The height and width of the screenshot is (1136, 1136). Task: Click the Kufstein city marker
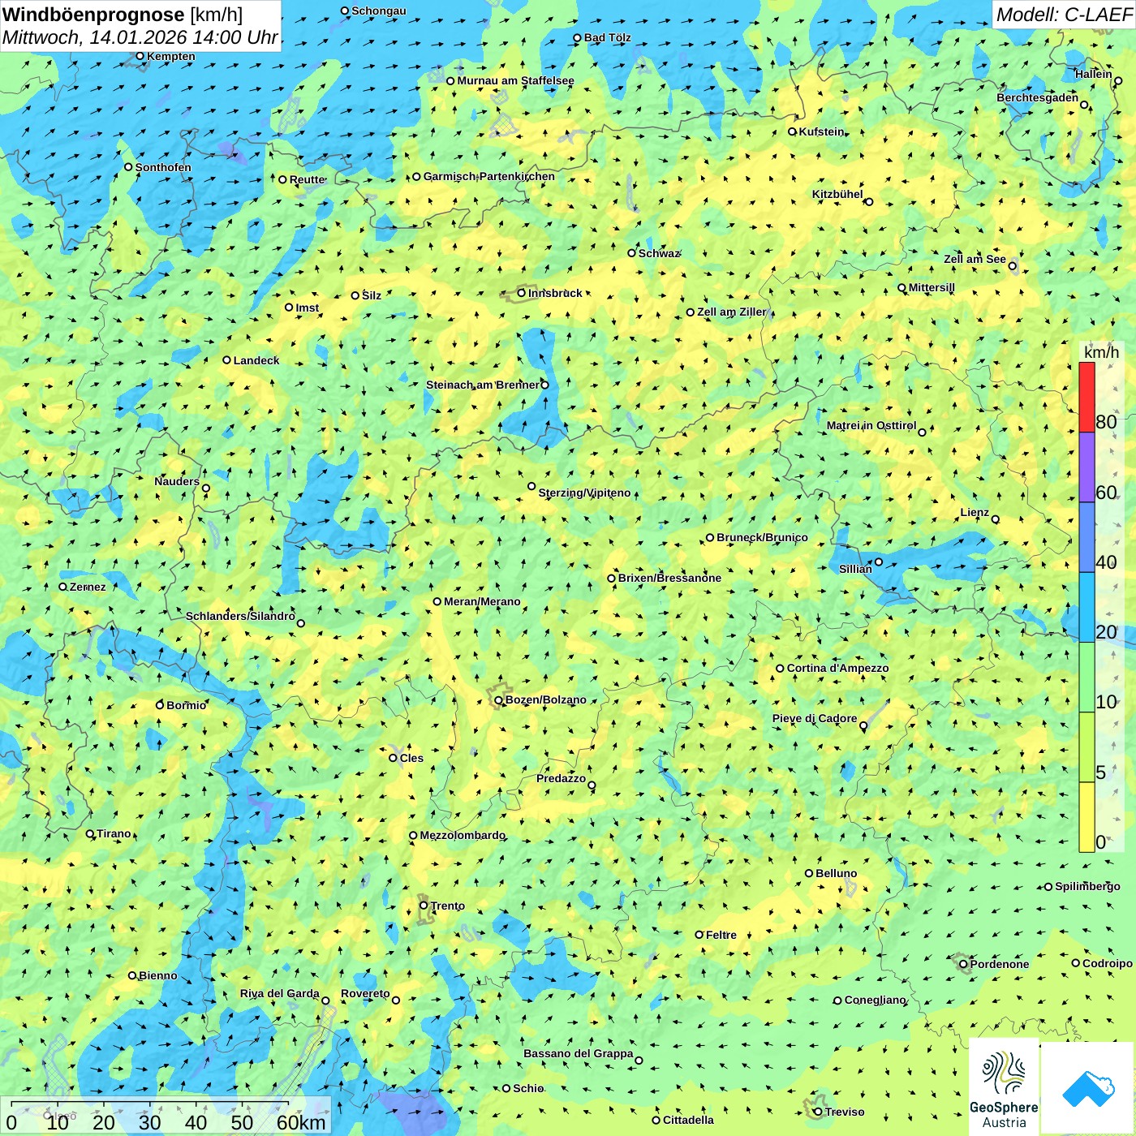tap(793, 131)
